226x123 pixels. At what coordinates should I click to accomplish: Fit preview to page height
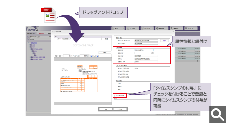pyautogui.click(x=98, y=56)
